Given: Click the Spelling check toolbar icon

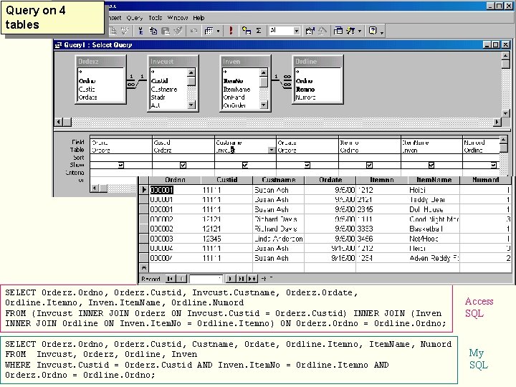Looking at the screenshot, I should coord(125,31).
